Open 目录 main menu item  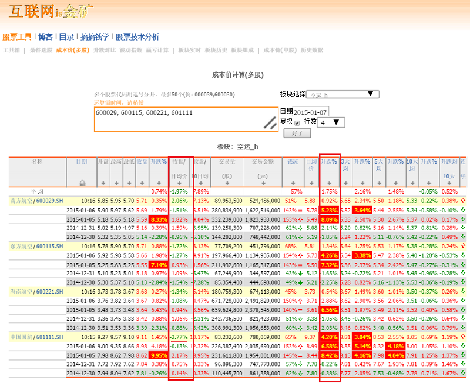[x=66, y=37]
